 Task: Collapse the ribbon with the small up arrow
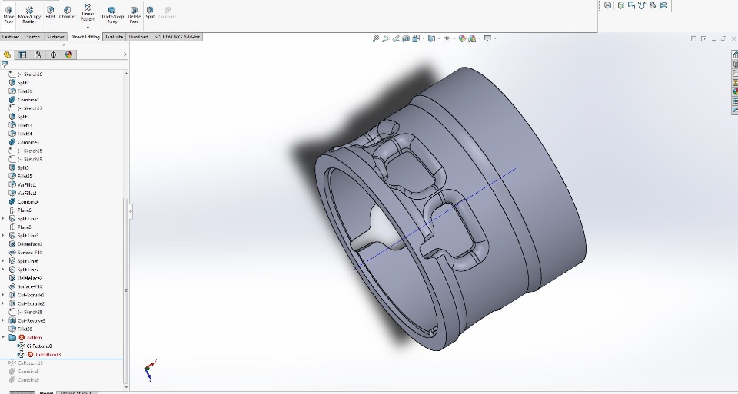pos(64,45)
